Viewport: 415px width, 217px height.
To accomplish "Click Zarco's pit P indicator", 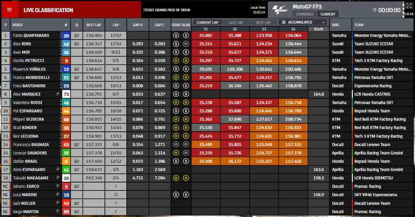I will tap(58, 186).
